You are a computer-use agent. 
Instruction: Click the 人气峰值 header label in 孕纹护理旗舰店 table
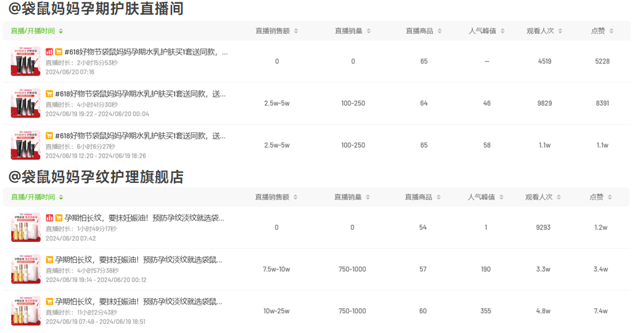pyautogui.click(x=482, y=197)
